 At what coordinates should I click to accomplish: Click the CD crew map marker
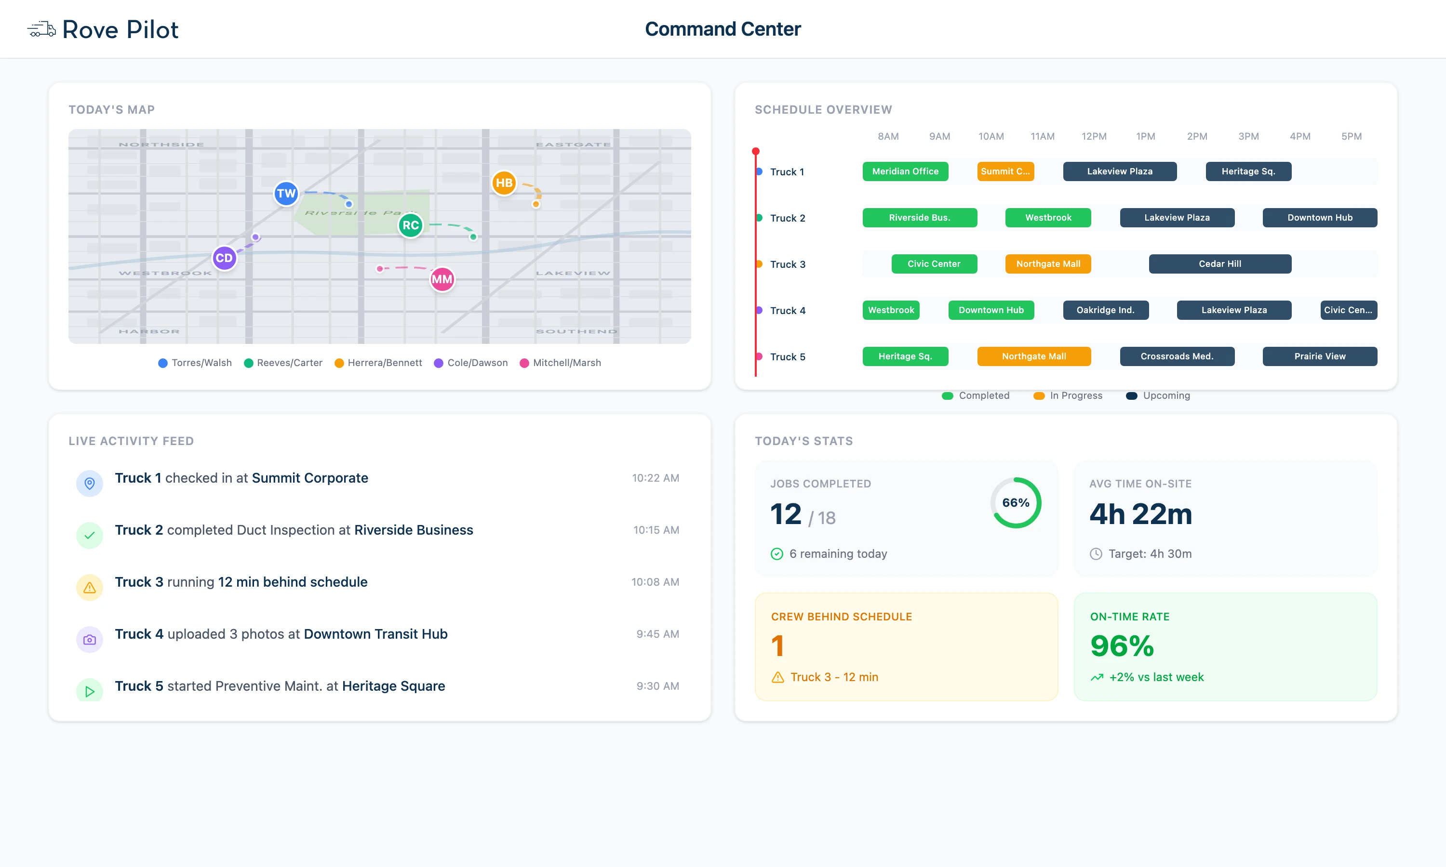pyautogui.click(x=224, y=258)
